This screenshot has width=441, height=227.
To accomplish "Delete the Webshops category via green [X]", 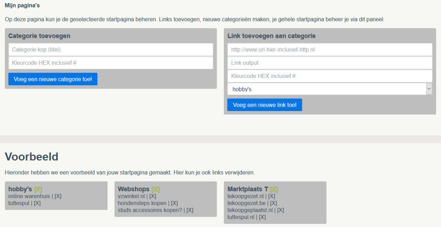I will pos(155,189).
